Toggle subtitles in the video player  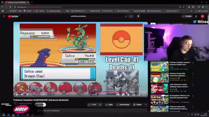point(123,95)
